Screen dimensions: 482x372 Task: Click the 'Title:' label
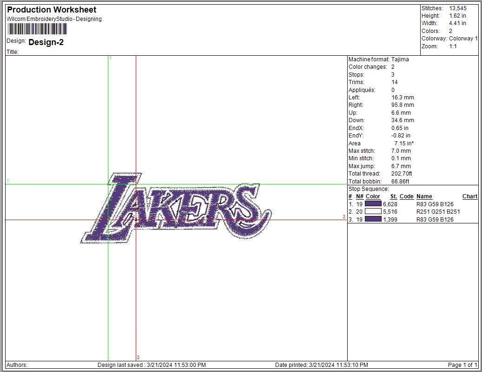coord(13,52)
